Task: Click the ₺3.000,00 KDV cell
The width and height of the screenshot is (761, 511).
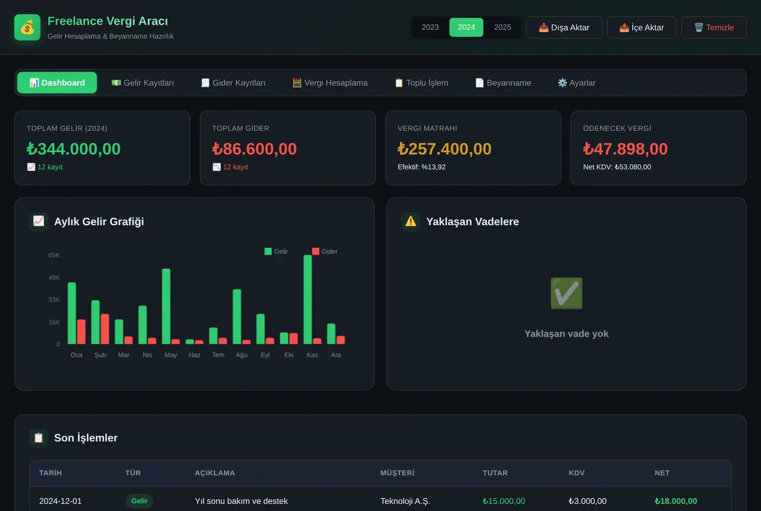Action: point(588,501)
